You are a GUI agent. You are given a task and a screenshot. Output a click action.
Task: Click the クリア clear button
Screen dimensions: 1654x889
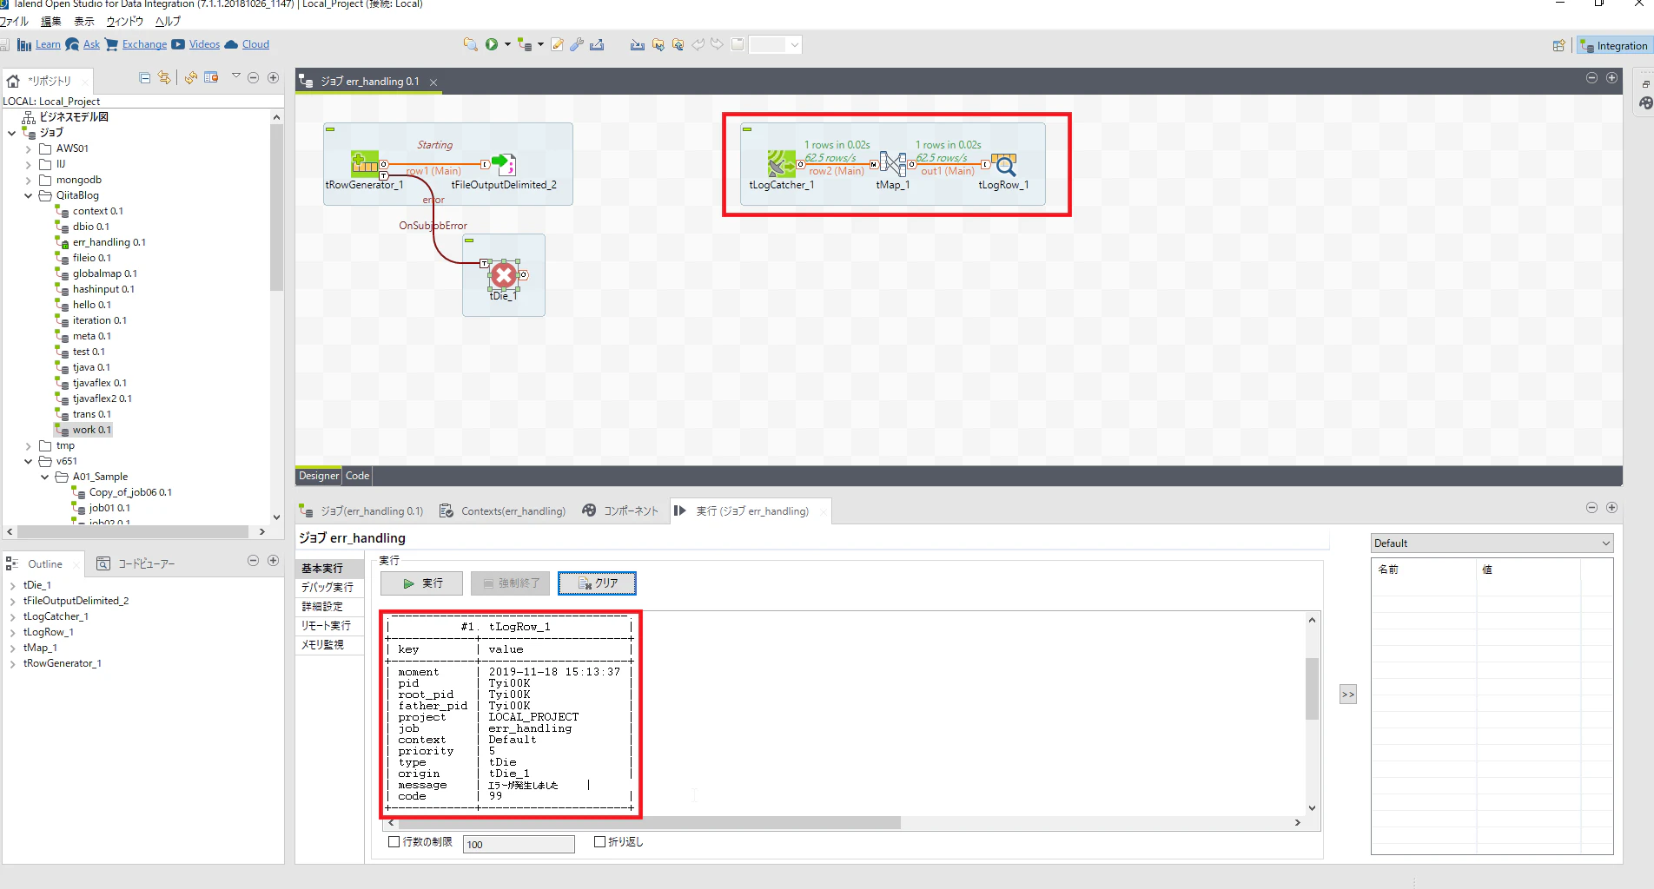pyautogui.click(x=597, y=583)
